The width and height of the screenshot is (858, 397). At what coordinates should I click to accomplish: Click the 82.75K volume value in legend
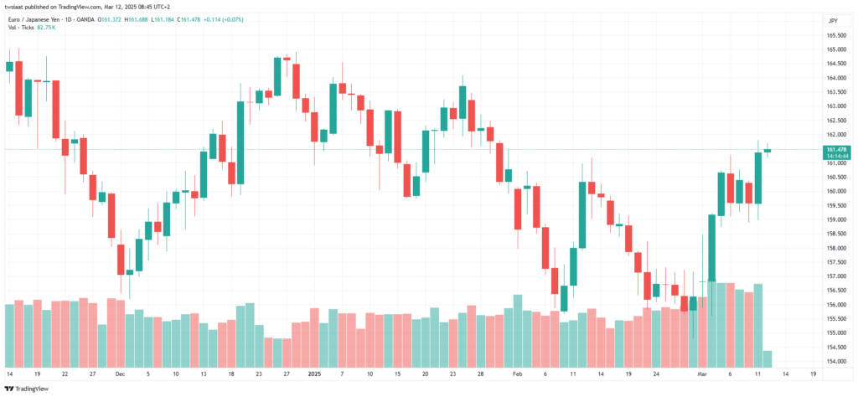(44, 27)
